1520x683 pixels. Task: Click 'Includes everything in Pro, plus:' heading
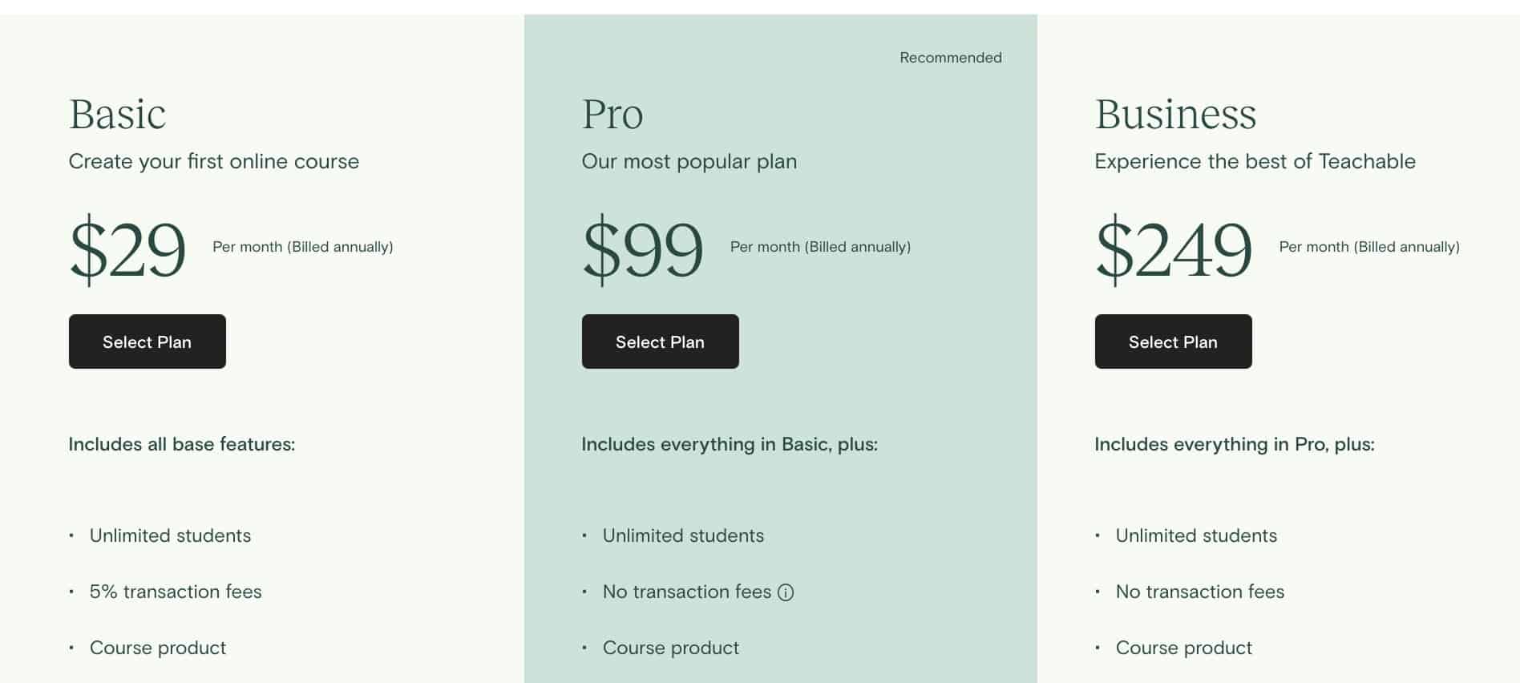click(x=1234, y=444)
